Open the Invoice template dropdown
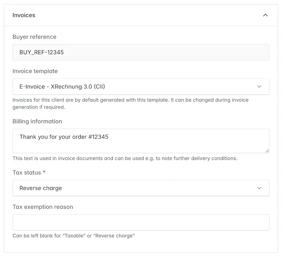The image size is (282, 256). (141, 87)
